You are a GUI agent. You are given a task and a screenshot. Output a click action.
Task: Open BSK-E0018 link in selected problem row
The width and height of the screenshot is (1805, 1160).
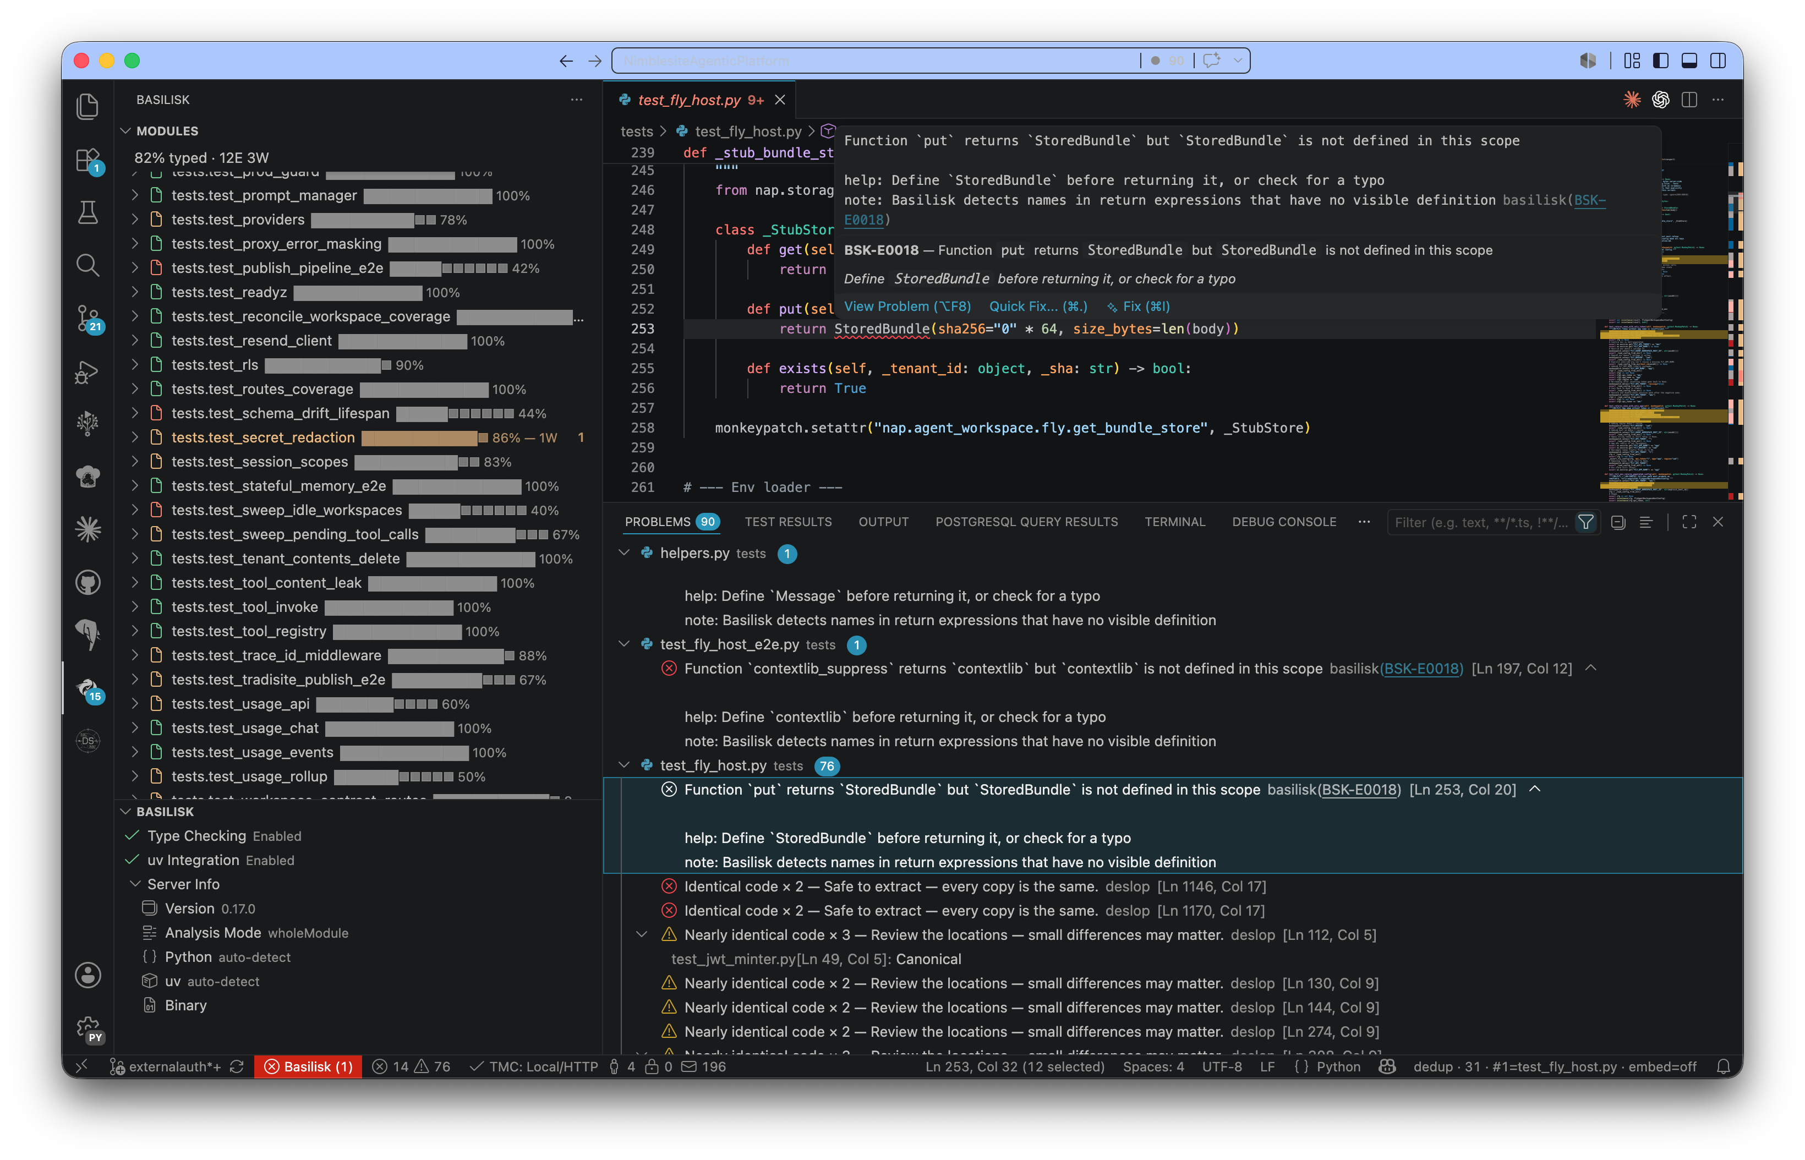(x=1359, y=790)
